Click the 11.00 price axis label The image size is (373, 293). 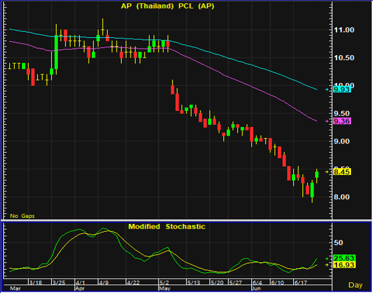pyautogui.click(x=344, y=30)
